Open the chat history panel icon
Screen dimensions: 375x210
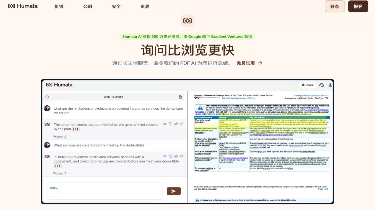(47, 97)
